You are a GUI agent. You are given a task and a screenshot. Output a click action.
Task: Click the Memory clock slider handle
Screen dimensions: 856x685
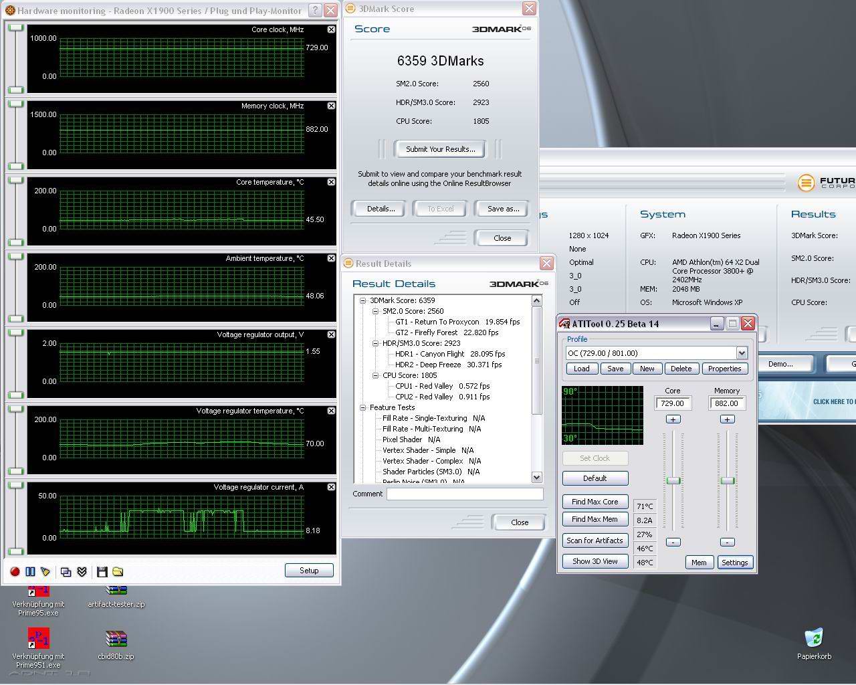point(728,480)
